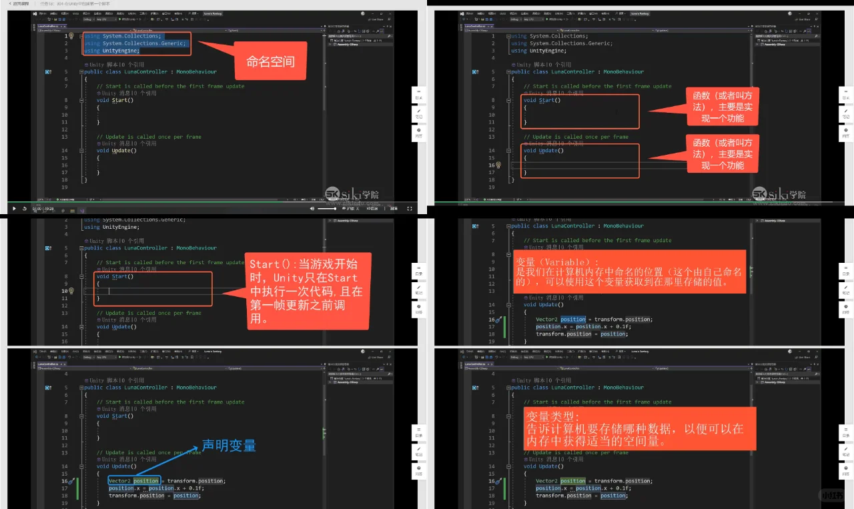Mute the video with the speaker icon
The width and height of the screenshot is (854, 509).
tap(312, 209)
